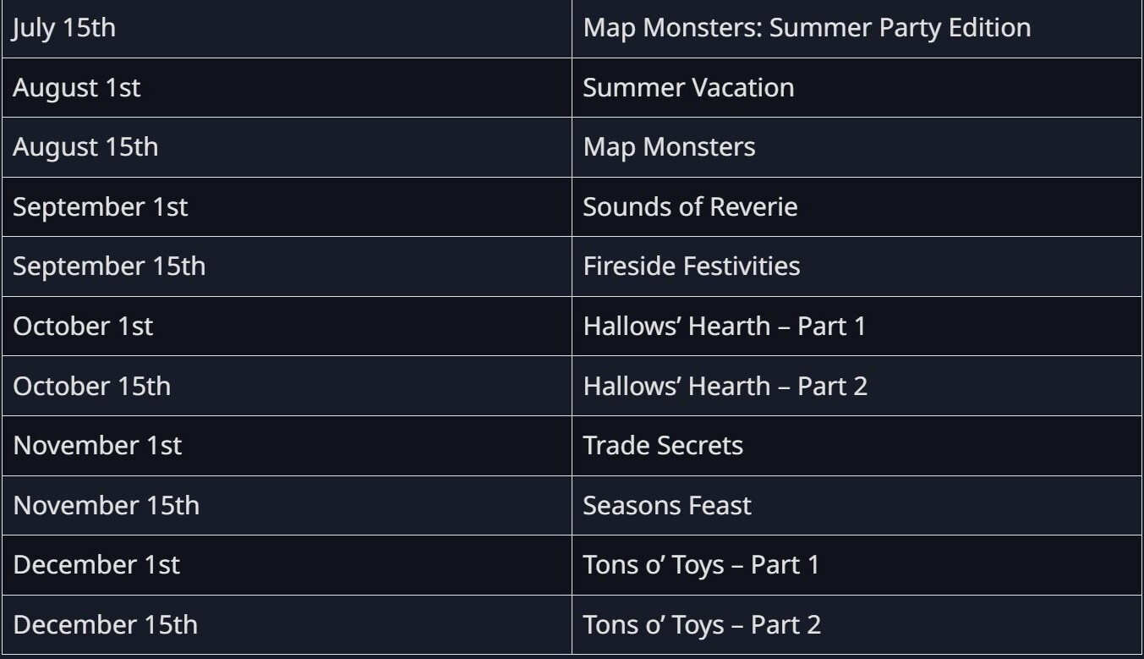Image resolution: width=1144 pixels, height=659 pixels.
Task: Select the Sounds of Reverie cell
Action: tap(690, 206)
